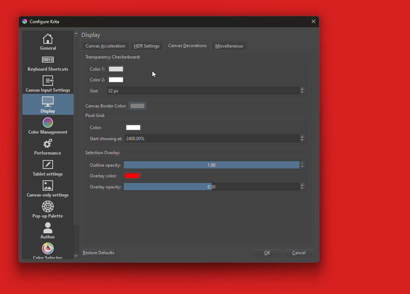Open the Keyboard Shortcuts page
This screenshot has height=294, width=410.
point(48,63)
